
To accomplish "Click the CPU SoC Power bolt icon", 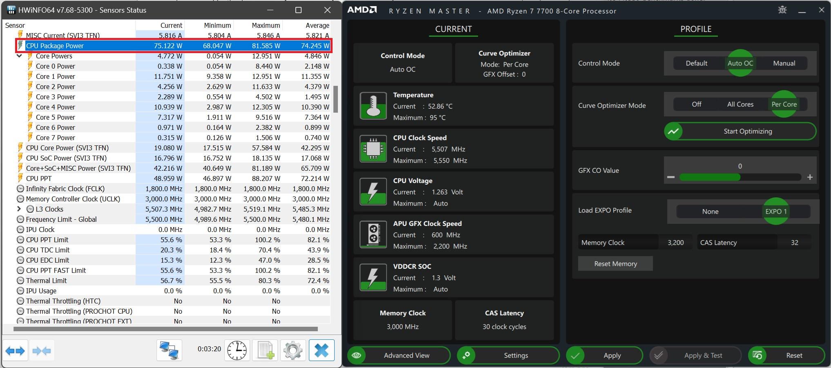I will (20, 158).
